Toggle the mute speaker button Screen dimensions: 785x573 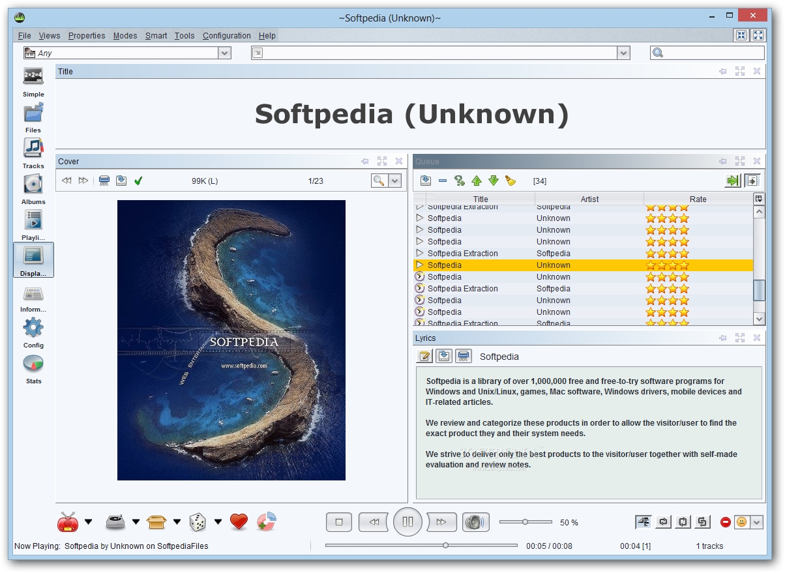click(x=476, y=522)
